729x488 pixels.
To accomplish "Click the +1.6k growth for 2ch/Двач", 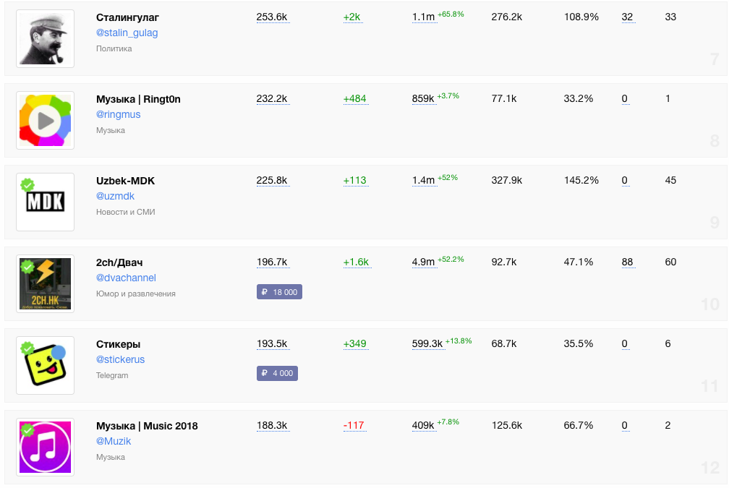I will [356, 262].
